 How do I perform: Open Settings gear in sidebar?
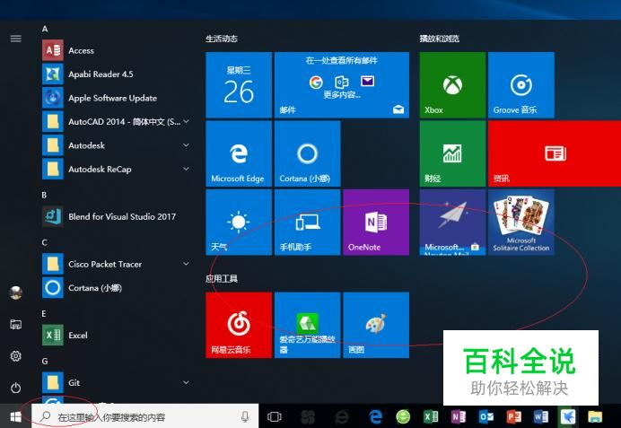click(16, 356)
